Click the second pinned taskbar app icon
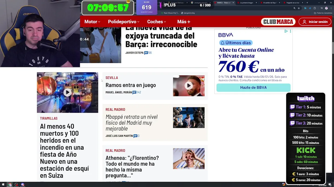Viewport: 334px width, 187px height. pos(16,185)
